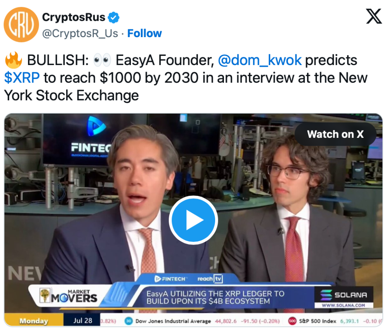Click the @CryptosR_Us handle
Image resolution: width=392 pixels, height=333 pixels.
80,33
